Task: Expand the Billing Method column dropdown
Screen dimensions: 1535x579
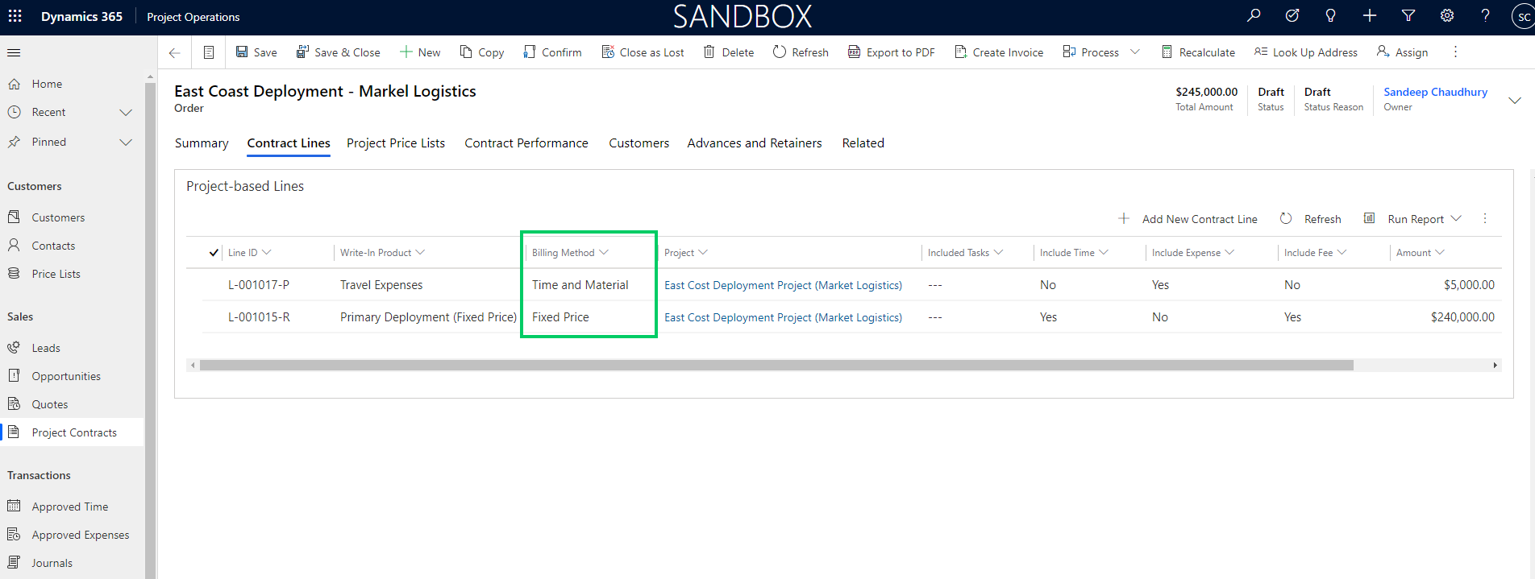Action: pyautogui.click(x=604, y=253)
